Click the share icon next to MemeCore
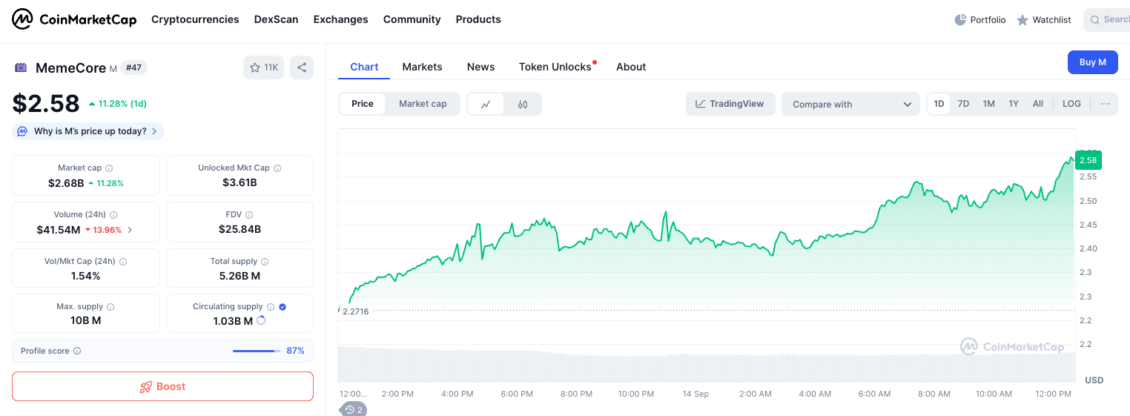 302,67
